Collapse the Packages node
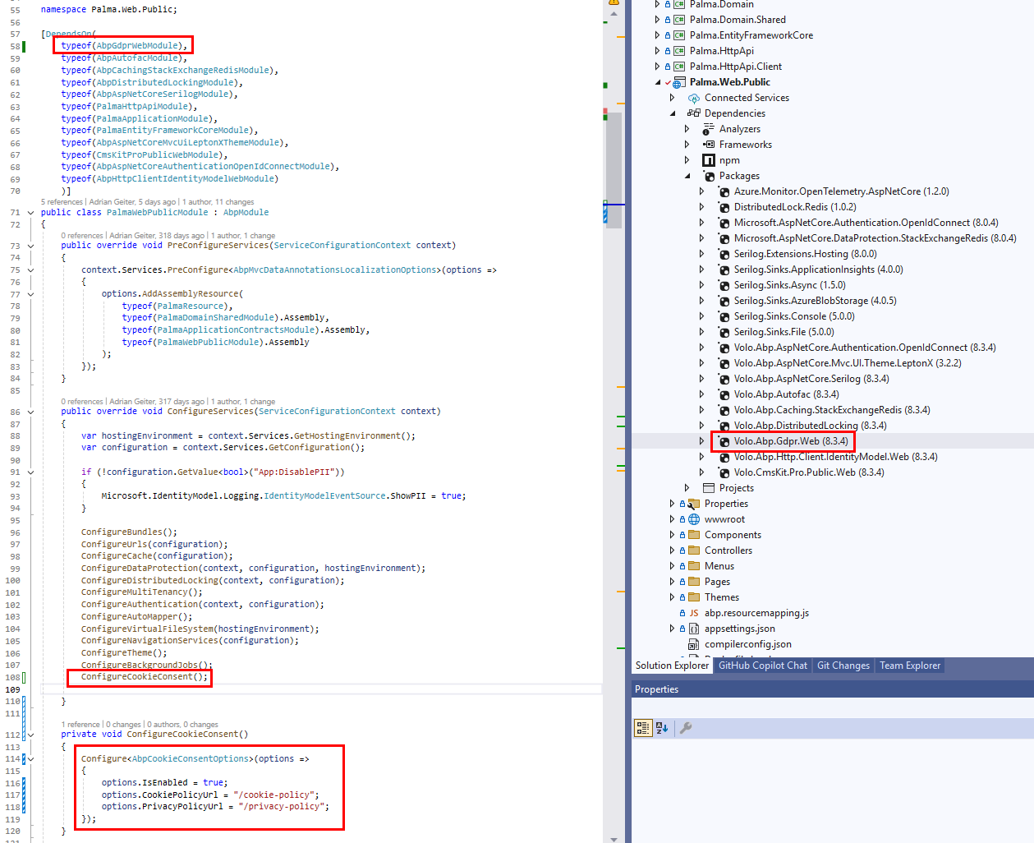This screenshot has height=843, width=1034. [687, 176]
